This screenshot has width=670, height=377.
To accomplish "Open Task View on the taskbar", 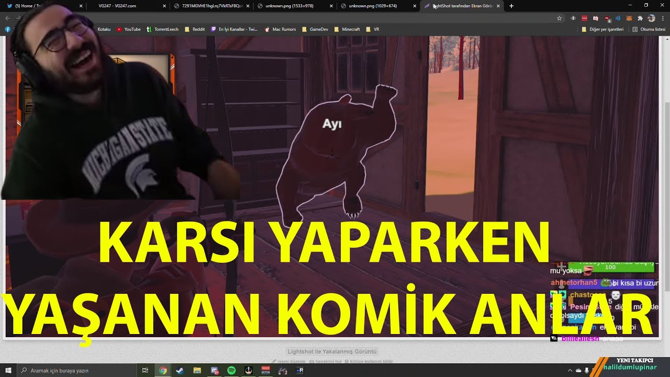I will pos(146,370).
